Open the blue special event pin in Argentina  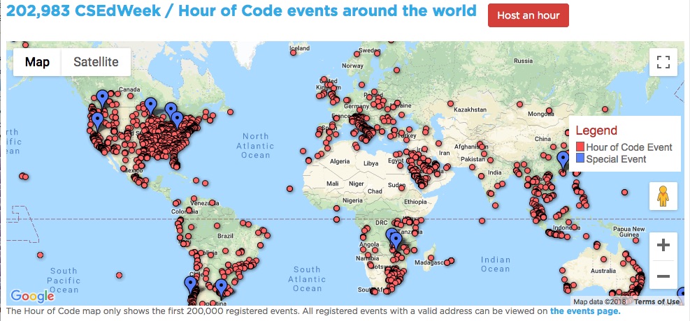pyautogui.click(x=222, y=288)
